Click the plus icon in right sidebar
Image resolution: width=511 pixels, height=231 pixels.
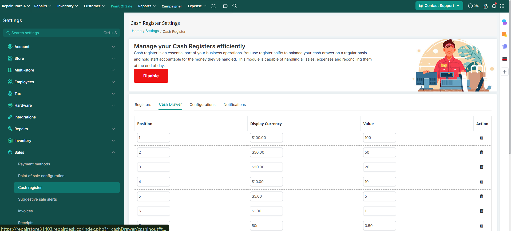click(x=504, y=72)
